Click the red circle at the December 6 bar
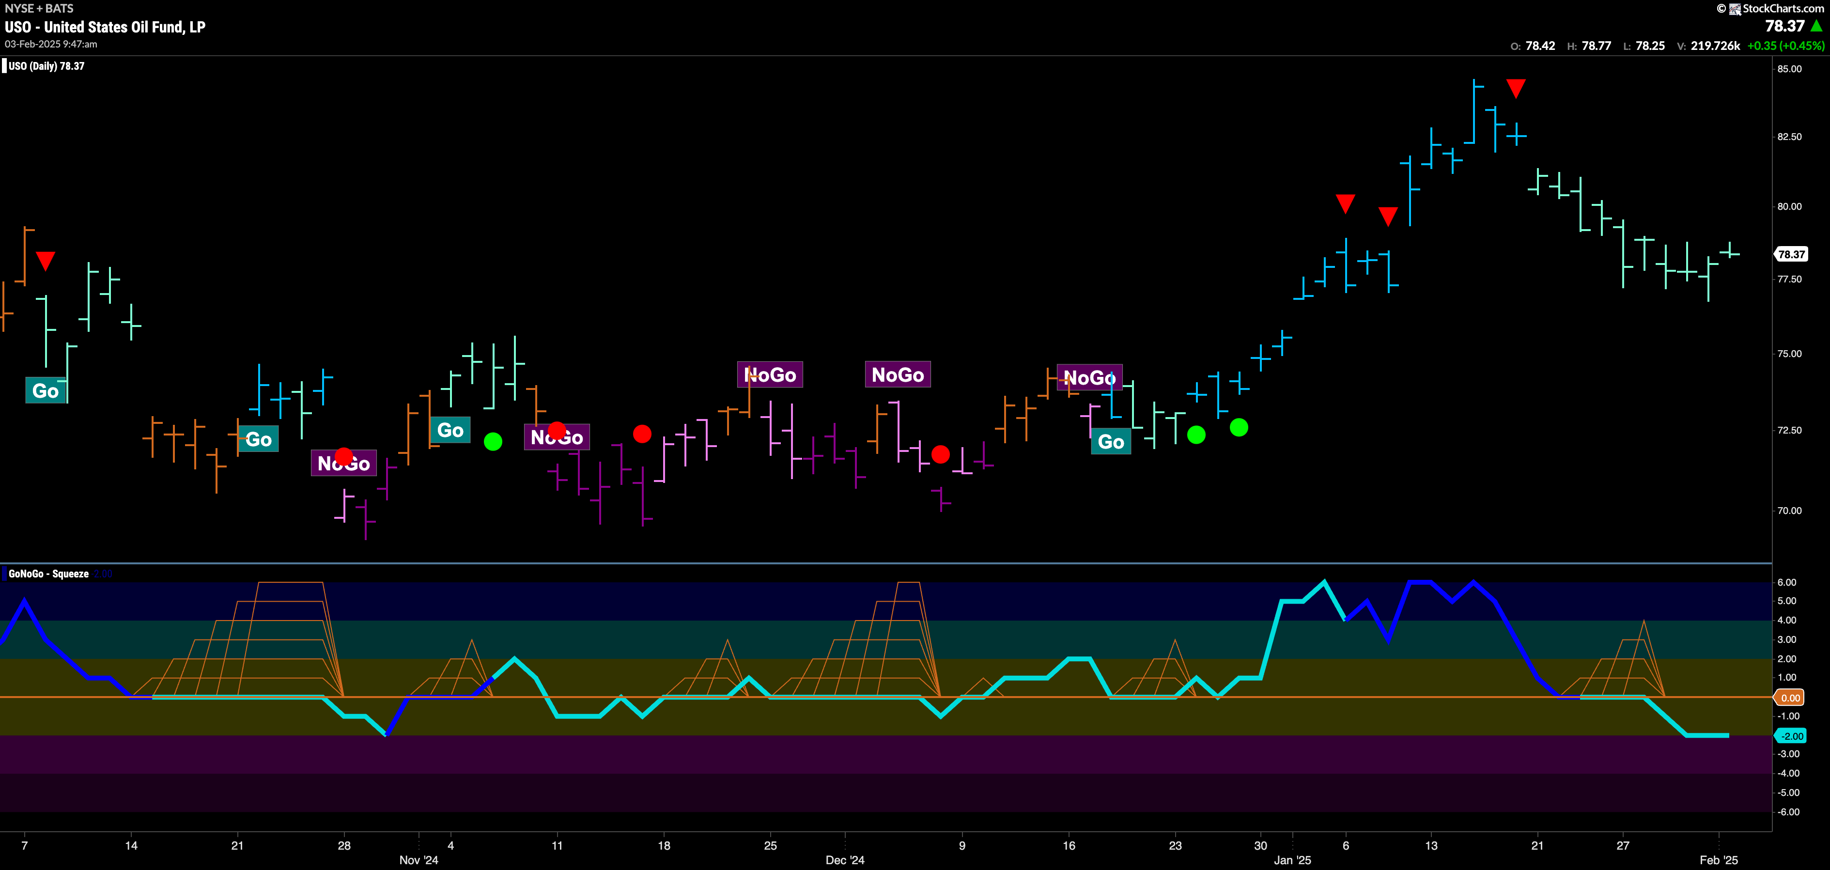 [941, 454]
